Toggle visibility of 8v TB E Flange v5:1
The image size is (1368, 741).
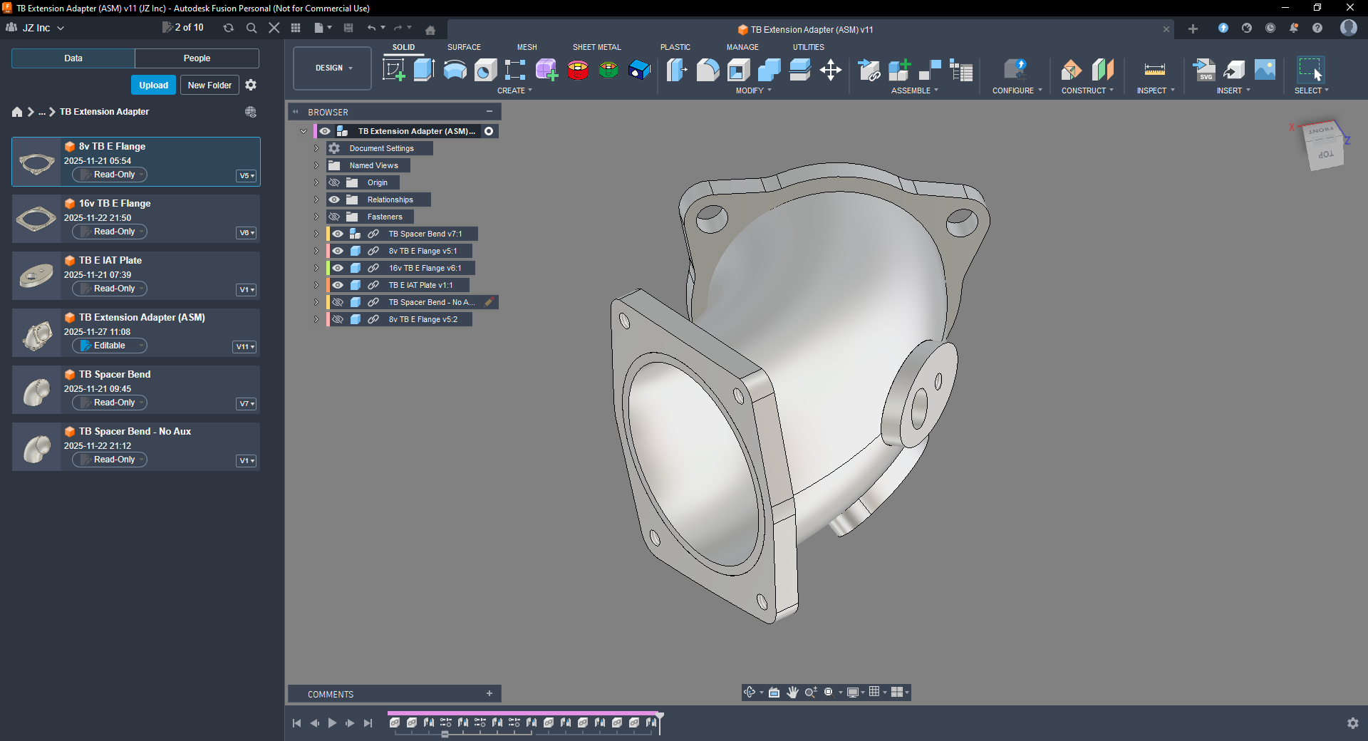tap(338, 251)
